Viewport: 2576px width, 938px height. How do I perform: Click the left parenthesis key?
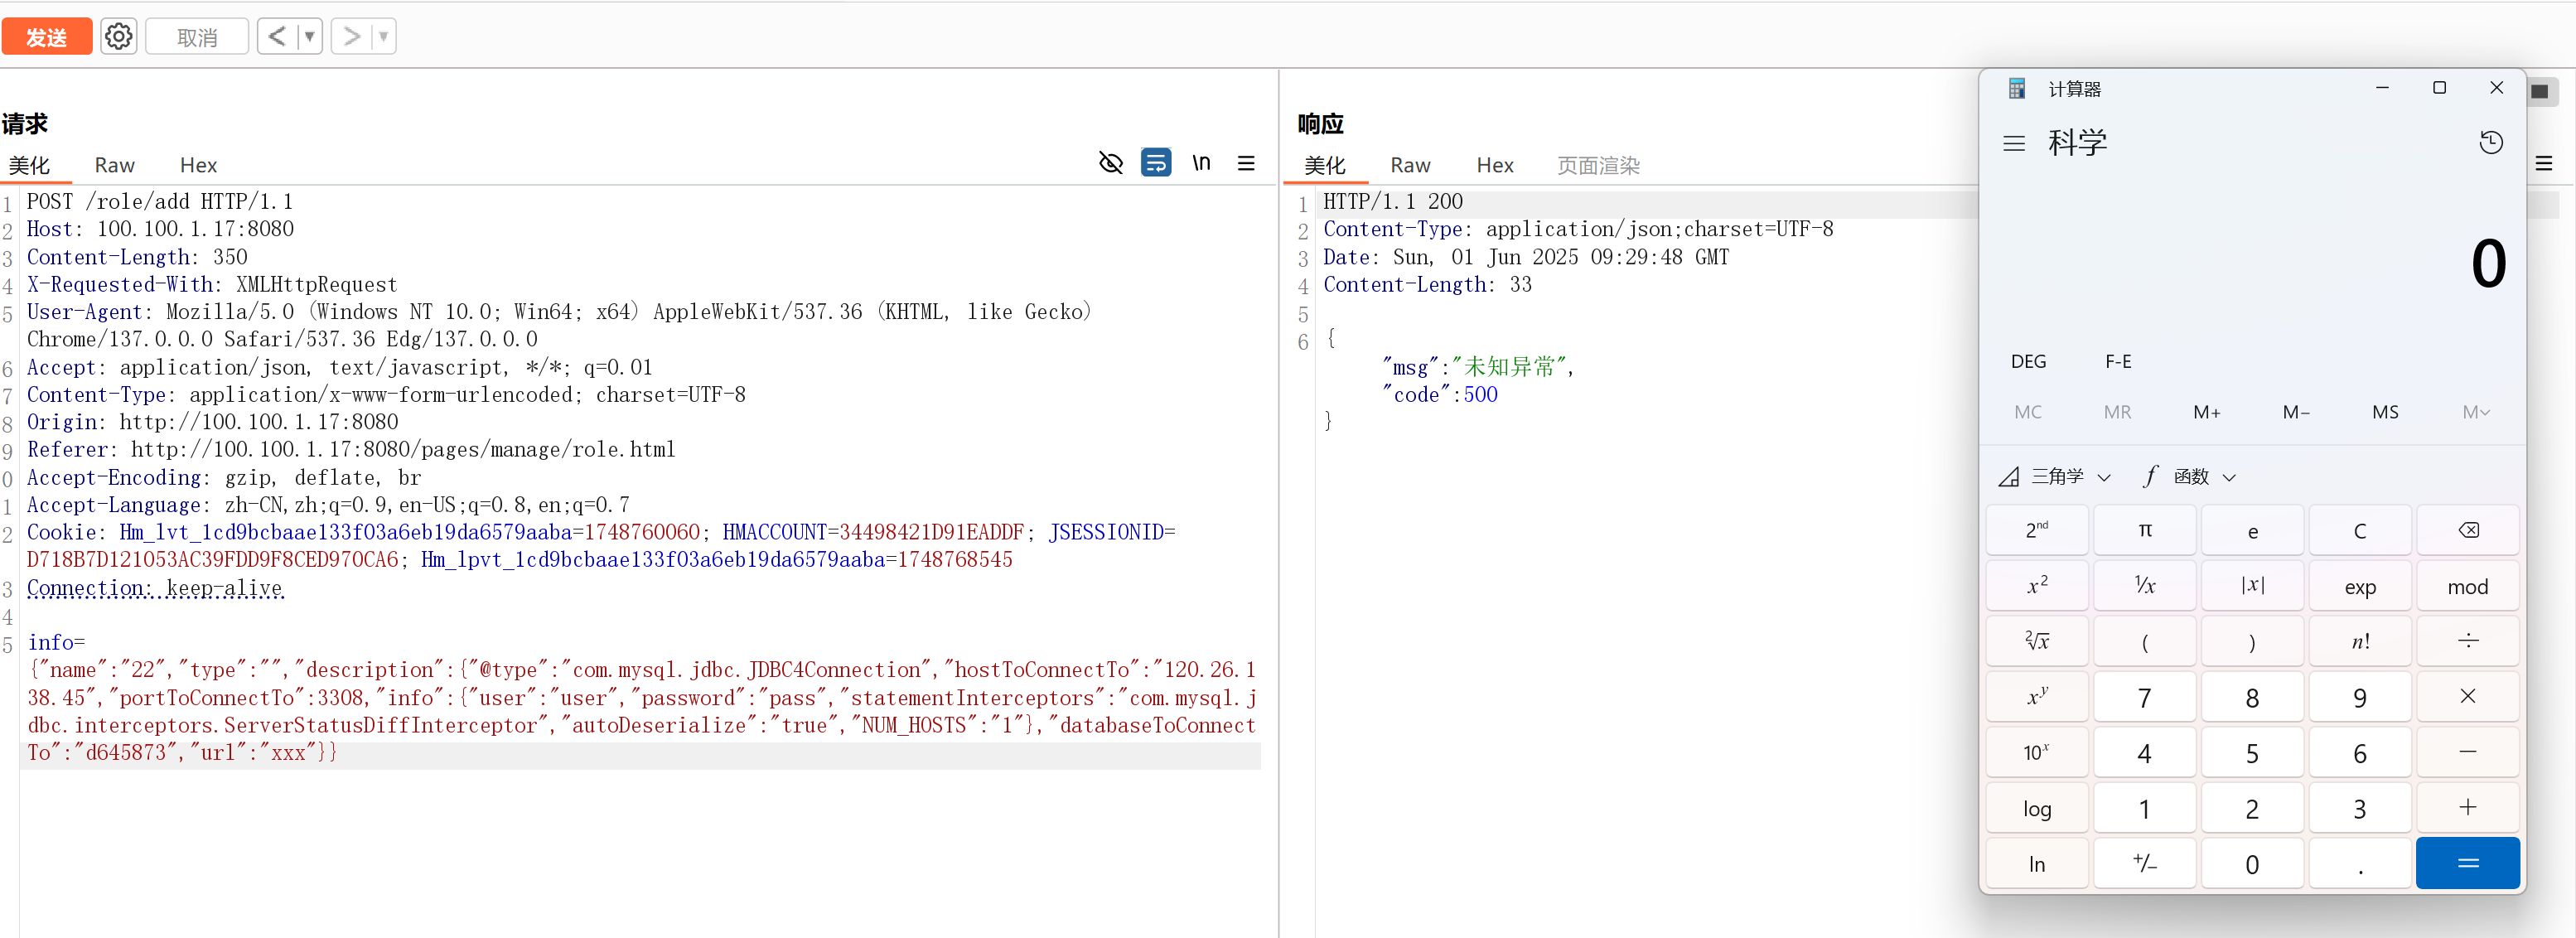(x=2145, y=641)
